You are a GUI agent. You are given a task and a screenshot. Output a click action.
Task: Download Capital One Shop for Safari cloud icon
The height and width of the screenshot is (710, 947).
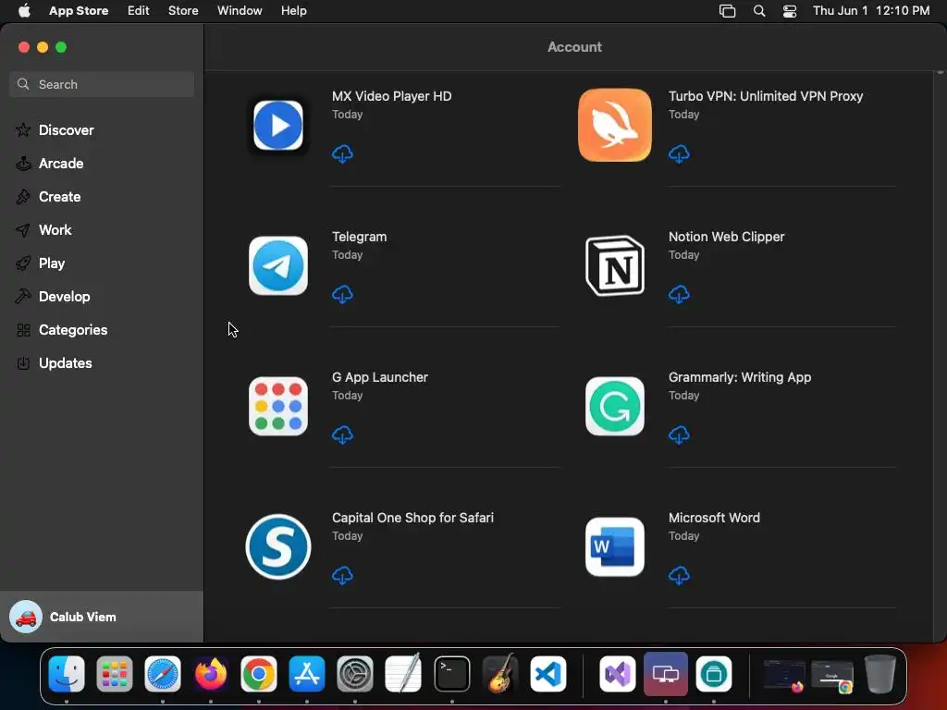pos(342,575)
